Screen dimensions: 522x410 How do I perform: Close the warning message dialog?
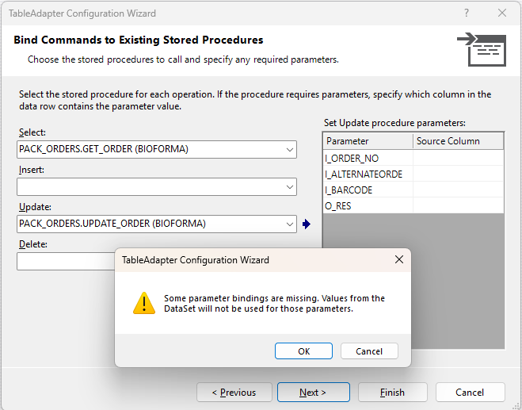(398, 260)
